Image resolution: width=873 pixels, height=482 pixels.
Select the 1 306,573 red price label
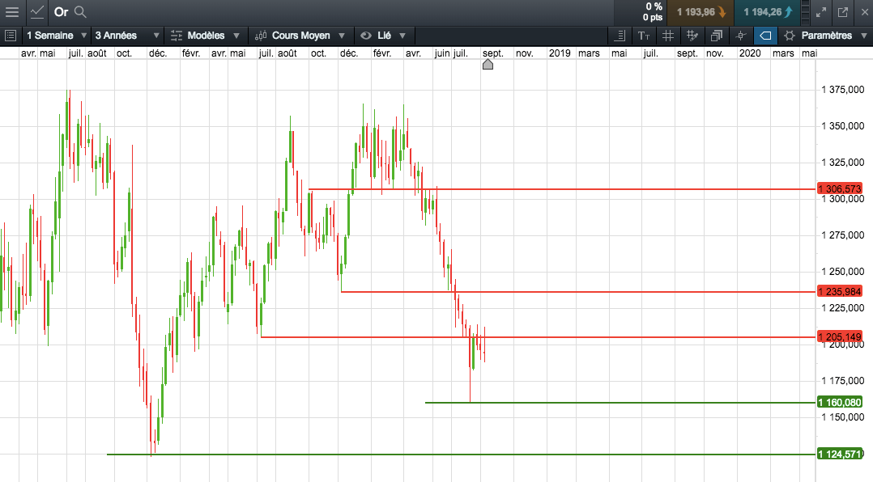coord(840,189)
